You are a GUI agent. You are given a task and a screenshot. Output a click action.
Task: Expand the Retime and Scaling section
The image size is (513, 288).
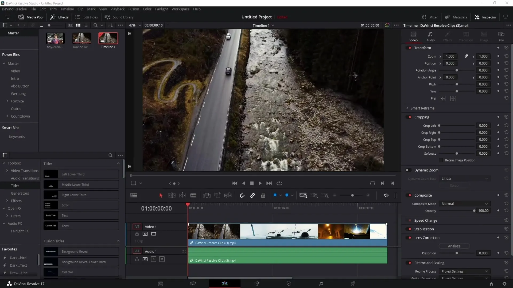point(429,263)
